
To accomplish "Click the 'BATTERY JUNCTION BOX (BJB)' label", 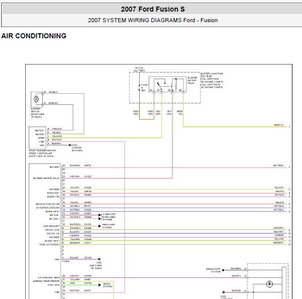I will [212, 75].
